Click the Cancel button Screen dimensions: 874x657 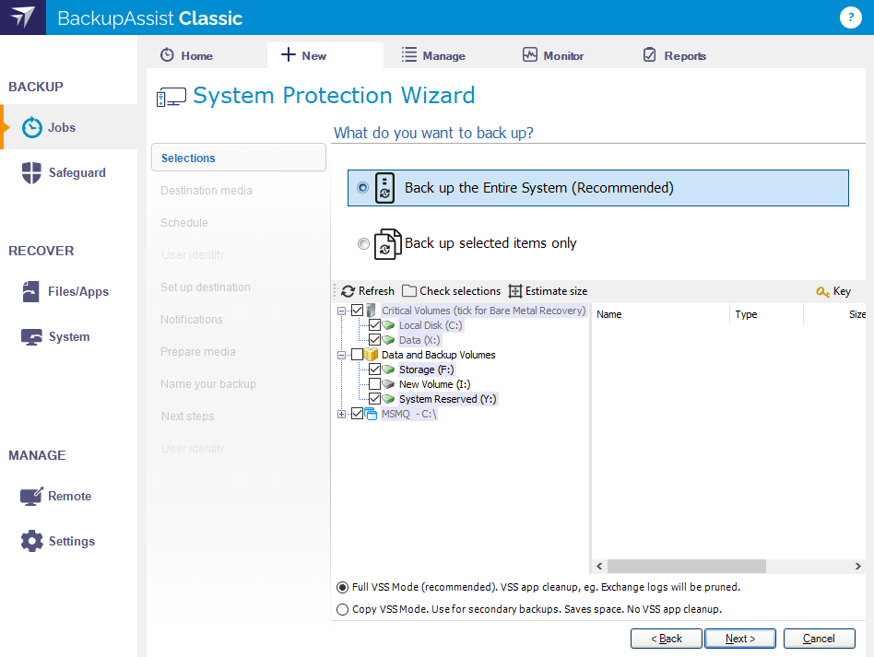pyautogui.click(x=819, y=639)
